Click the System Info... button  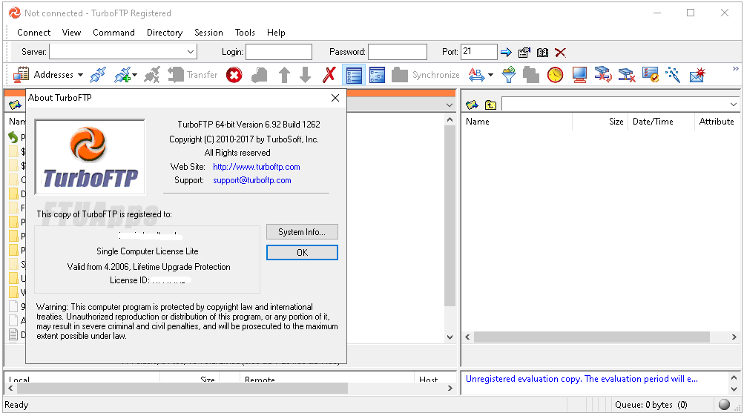pos(302,232)
